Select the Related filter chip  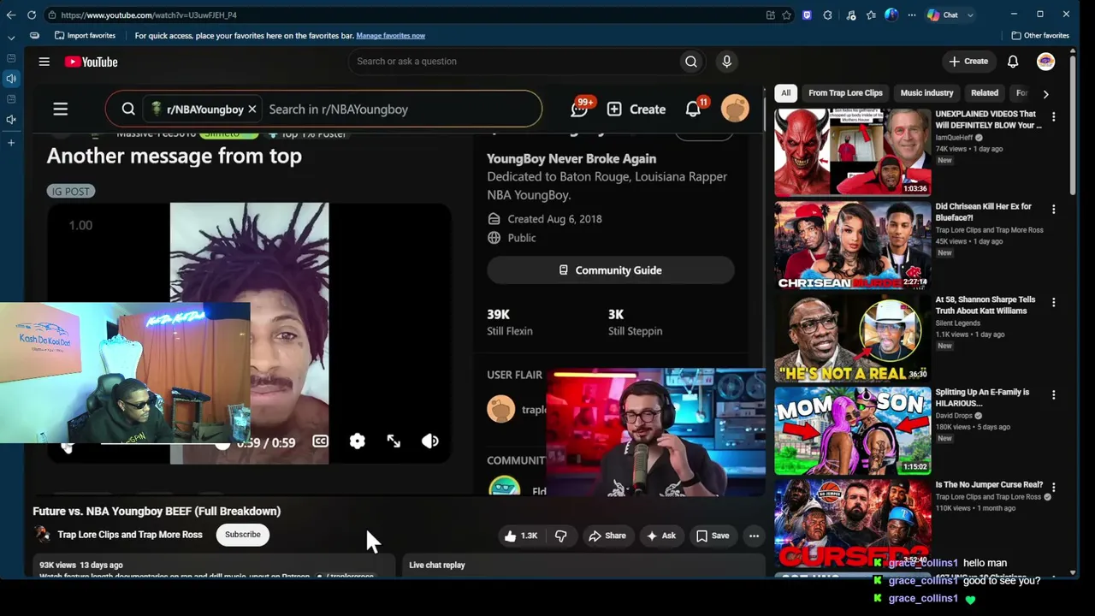[985, 93]
